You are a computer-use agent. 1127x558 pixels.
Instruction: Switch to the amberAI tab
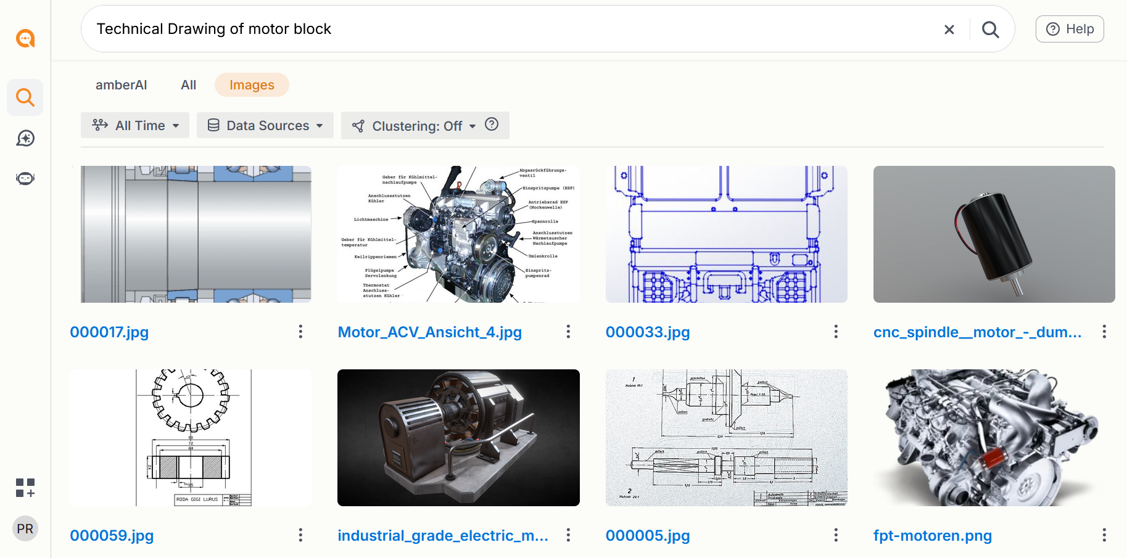click(122, 85)
